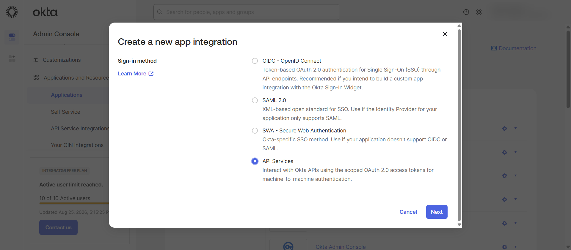This screenshot has width=571, height=250.
Task: Click the Customizations sliders icon
Action: point(36,60)
